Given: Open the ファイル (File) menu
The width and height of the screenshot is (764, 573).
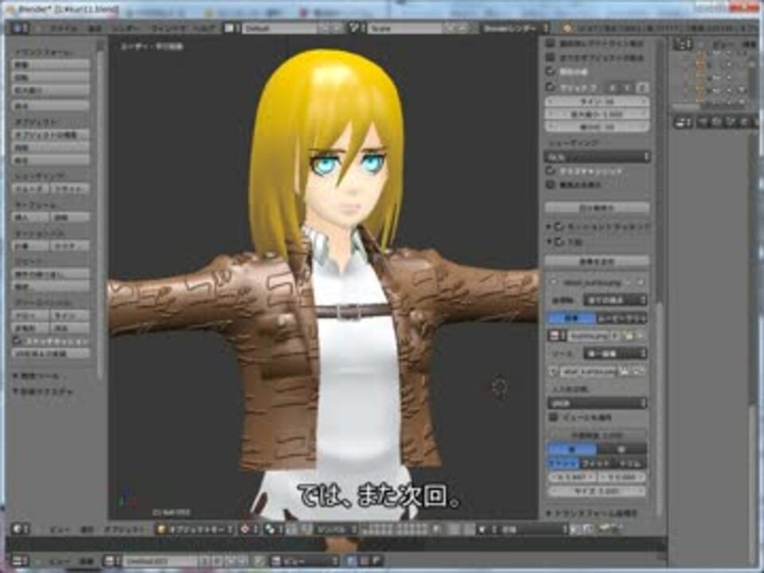Looking at the screenshot, I should tap(64, 29).
